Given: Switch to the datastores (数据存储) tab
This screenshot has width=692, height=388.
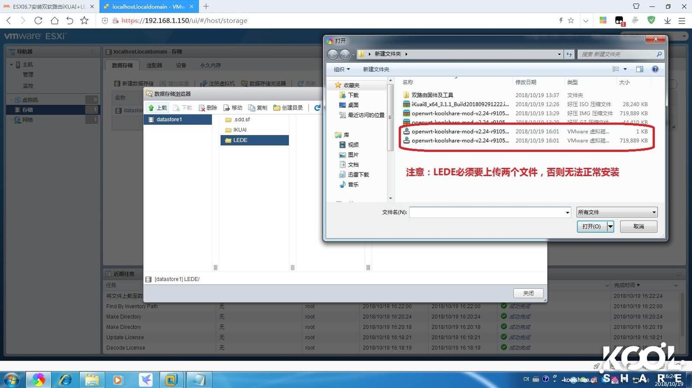Looking at the screenshot, I should pos(122,65).
